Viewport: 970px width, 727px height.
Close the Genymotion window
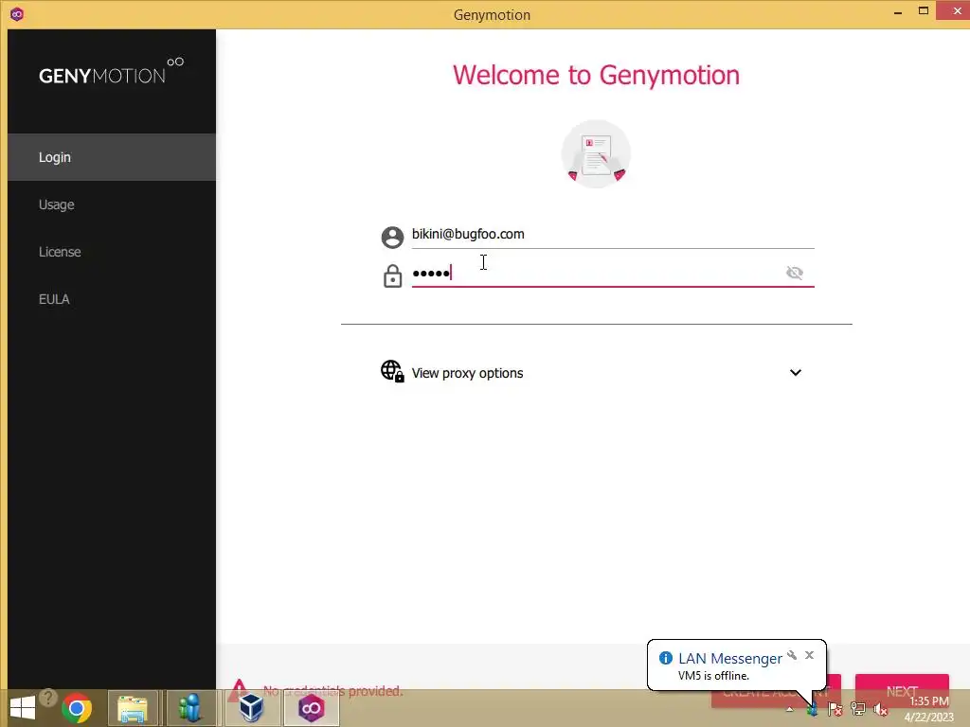(957, 10)
